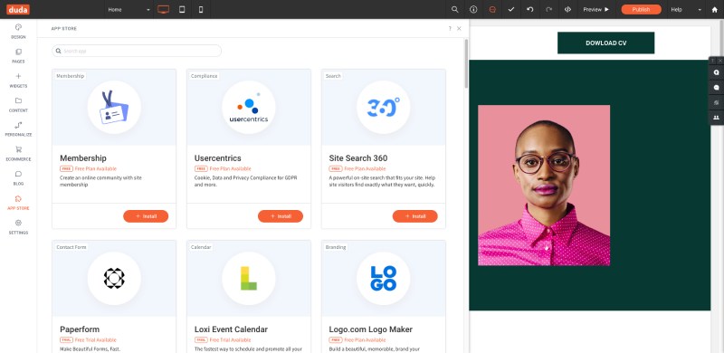Preview the site

pyautogui.click(x=596, y=9)
